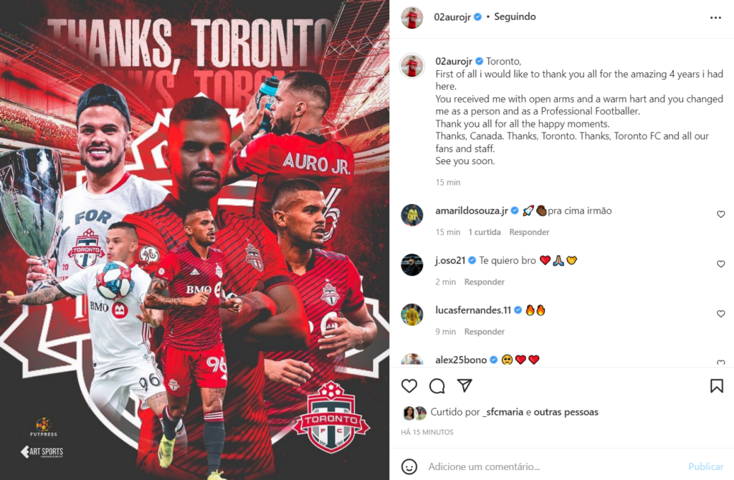
Task: View the 1 curtida likes on comment
Action: pyautogui.click(x=485, y=232)
